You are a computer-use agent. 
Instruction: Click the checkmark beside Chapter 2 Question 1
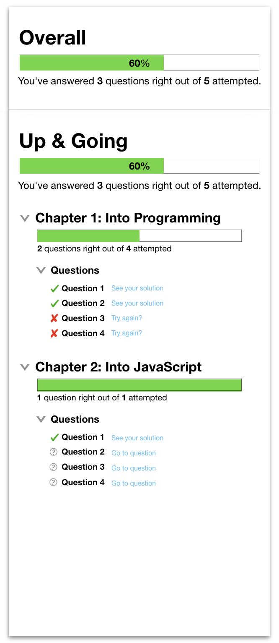coord(54,437)
